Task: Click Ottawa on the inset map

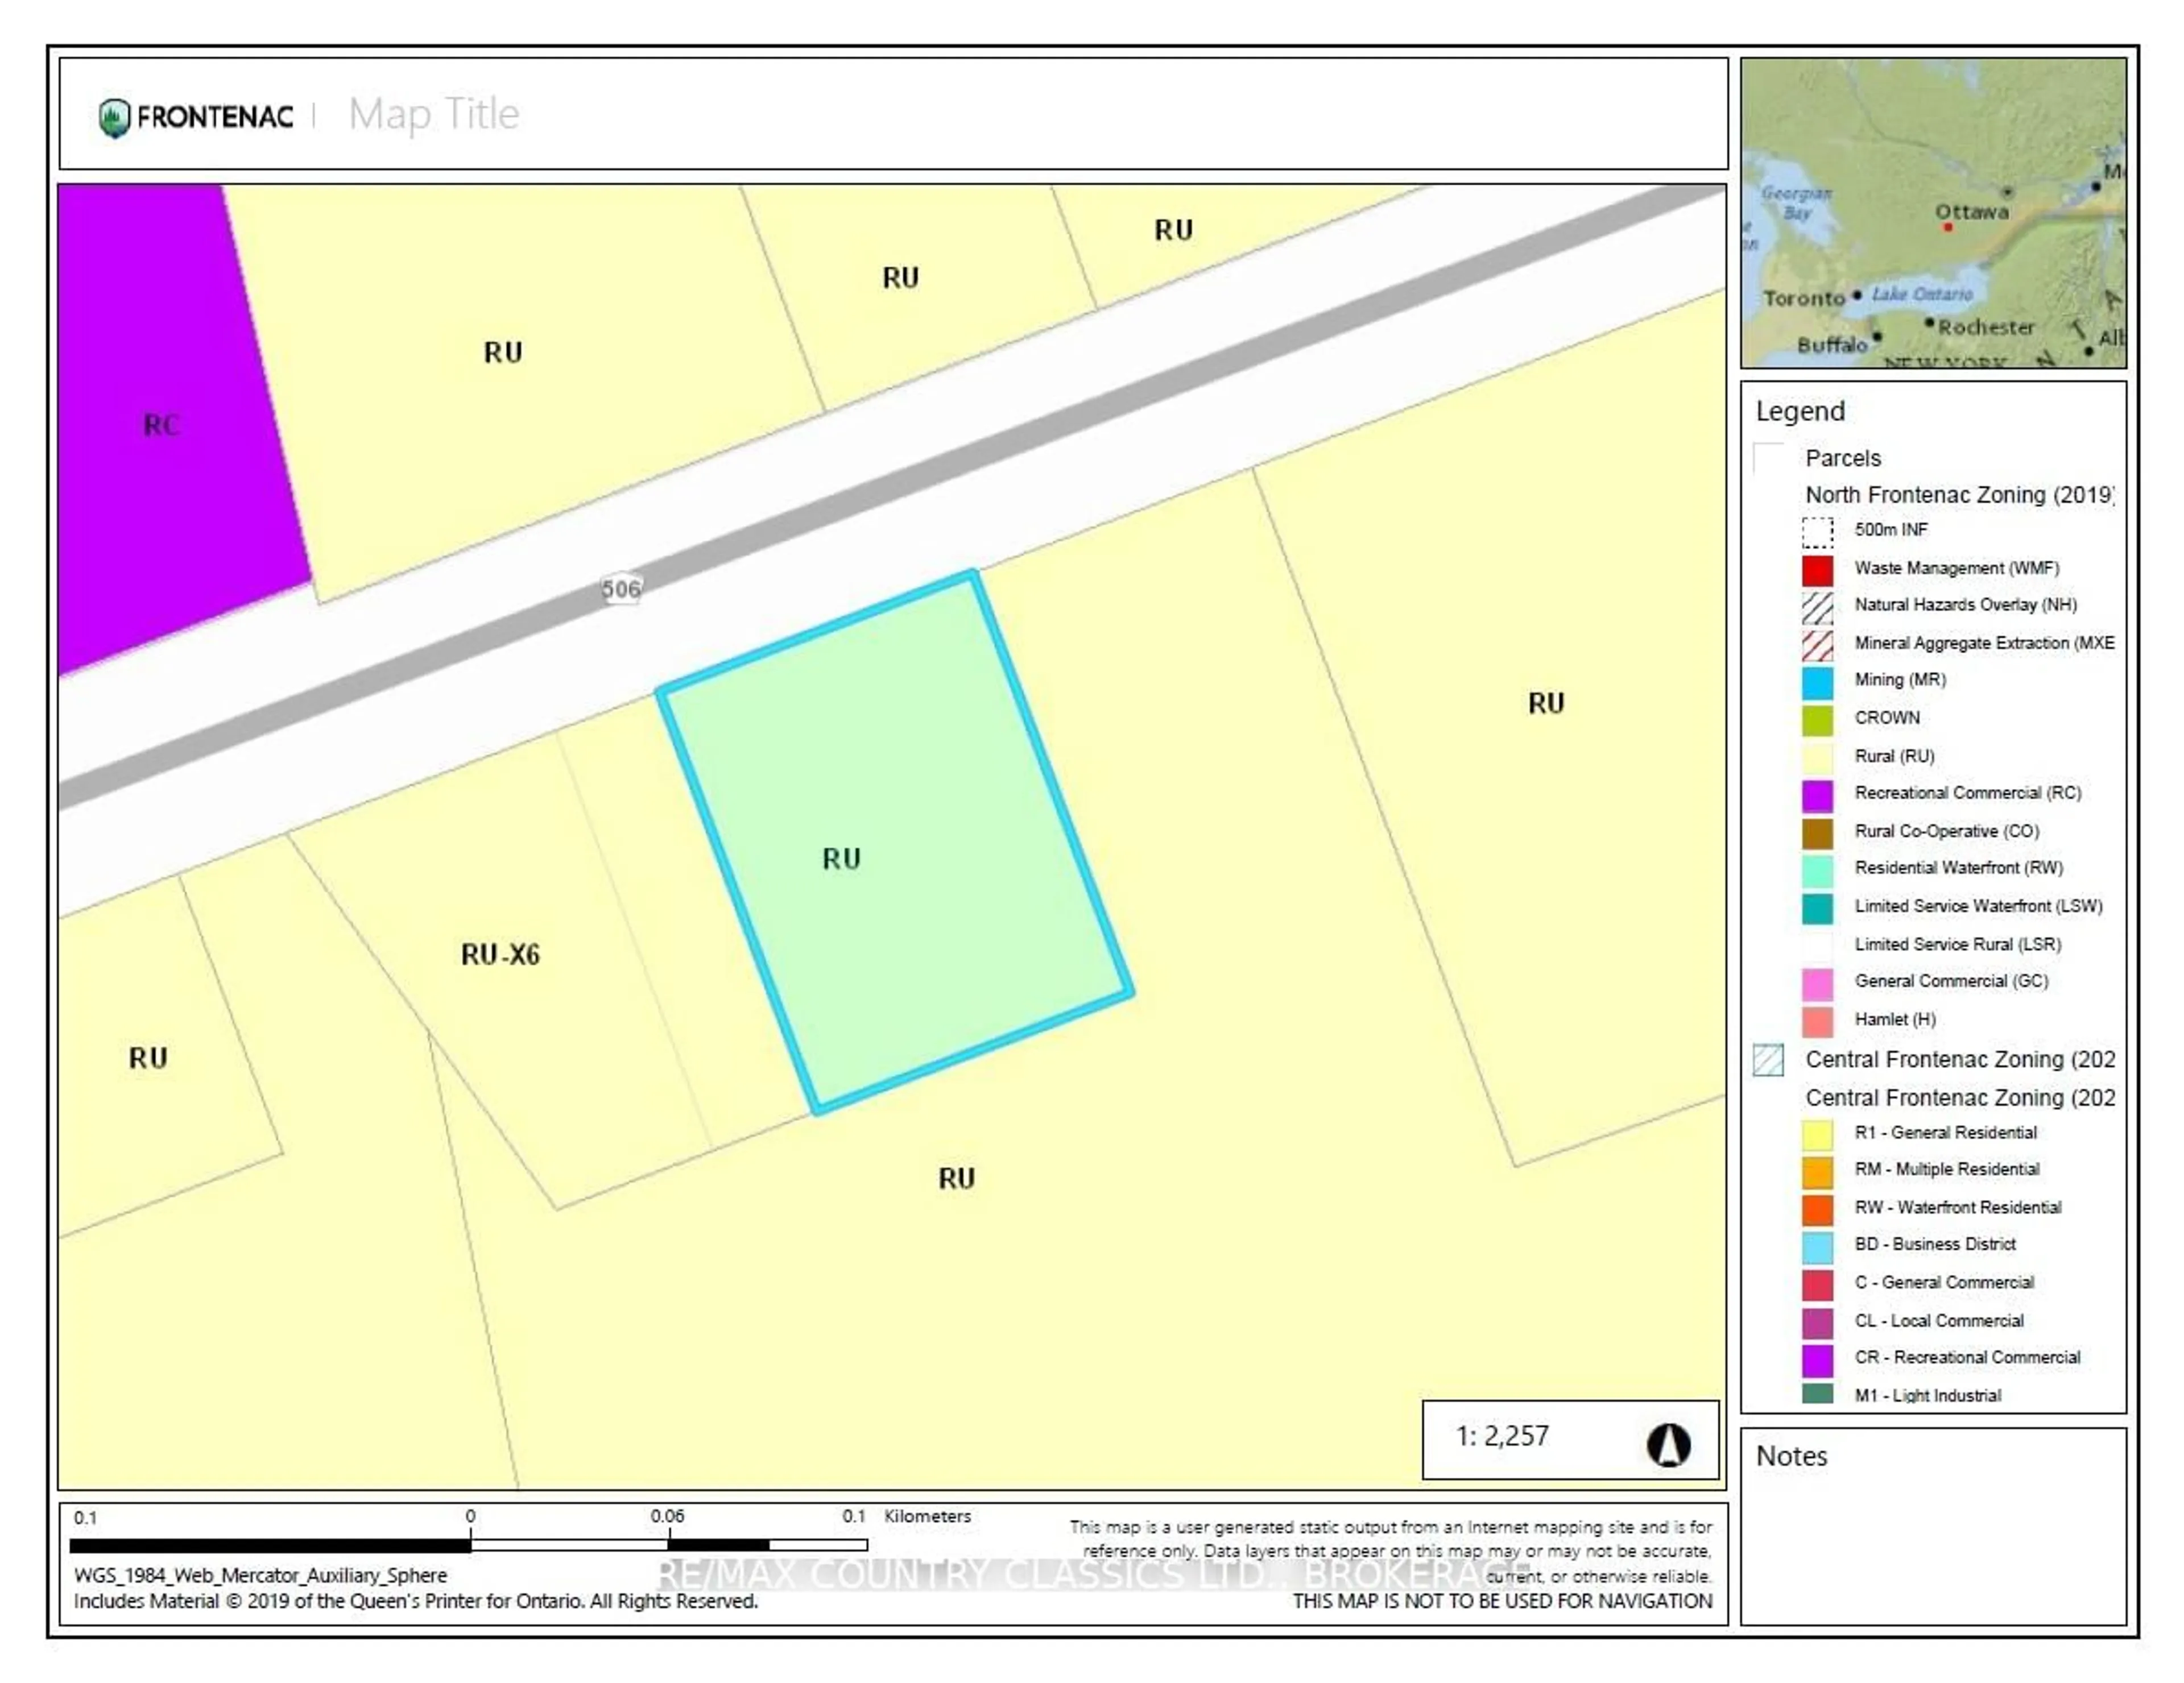Action: (x=1971, y=212)
